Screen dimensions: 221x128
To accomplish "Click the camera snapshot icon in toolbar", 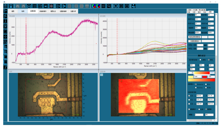I will (51, 6).
